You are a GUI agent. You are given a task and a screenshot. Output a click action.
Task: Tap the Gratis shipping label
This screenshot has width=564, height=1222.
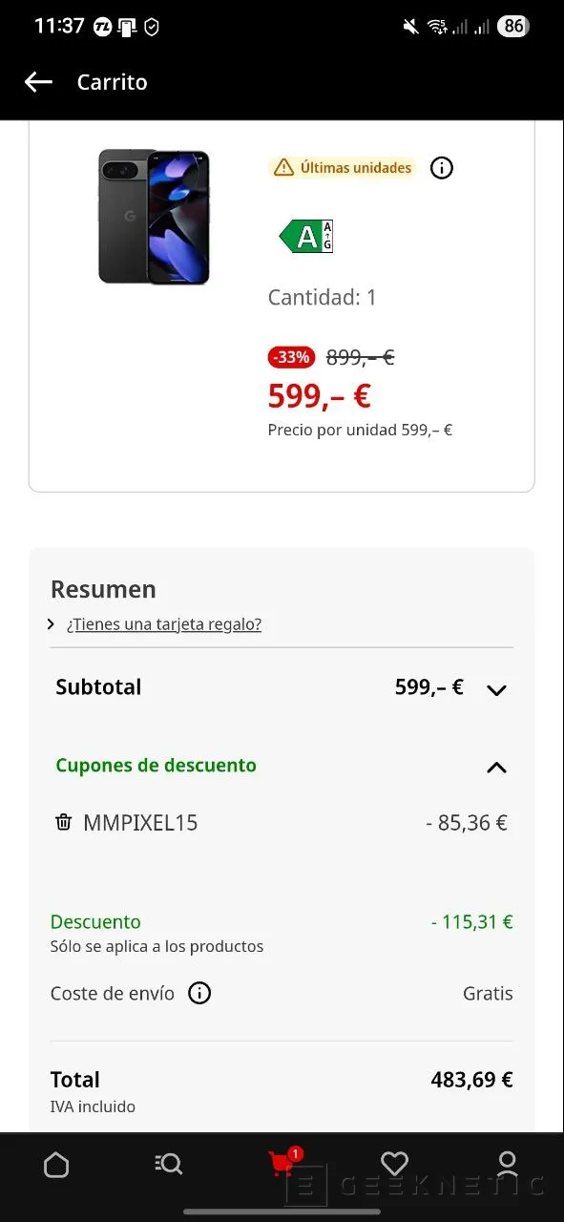coord(488,993)
